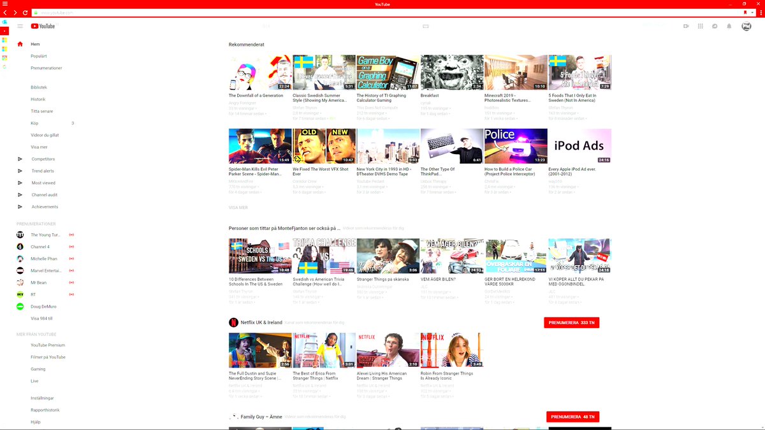The image size is (765, 430).
Task: Open Bibliotek in the sidebar
Action: (x=39, y=87)
